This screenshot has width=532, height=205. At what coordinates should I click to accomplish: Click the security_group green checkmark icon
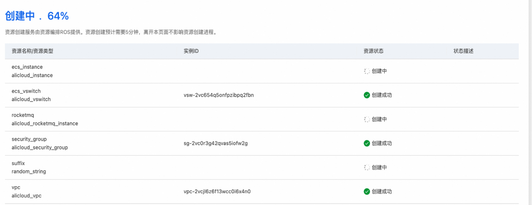[366, 143]
